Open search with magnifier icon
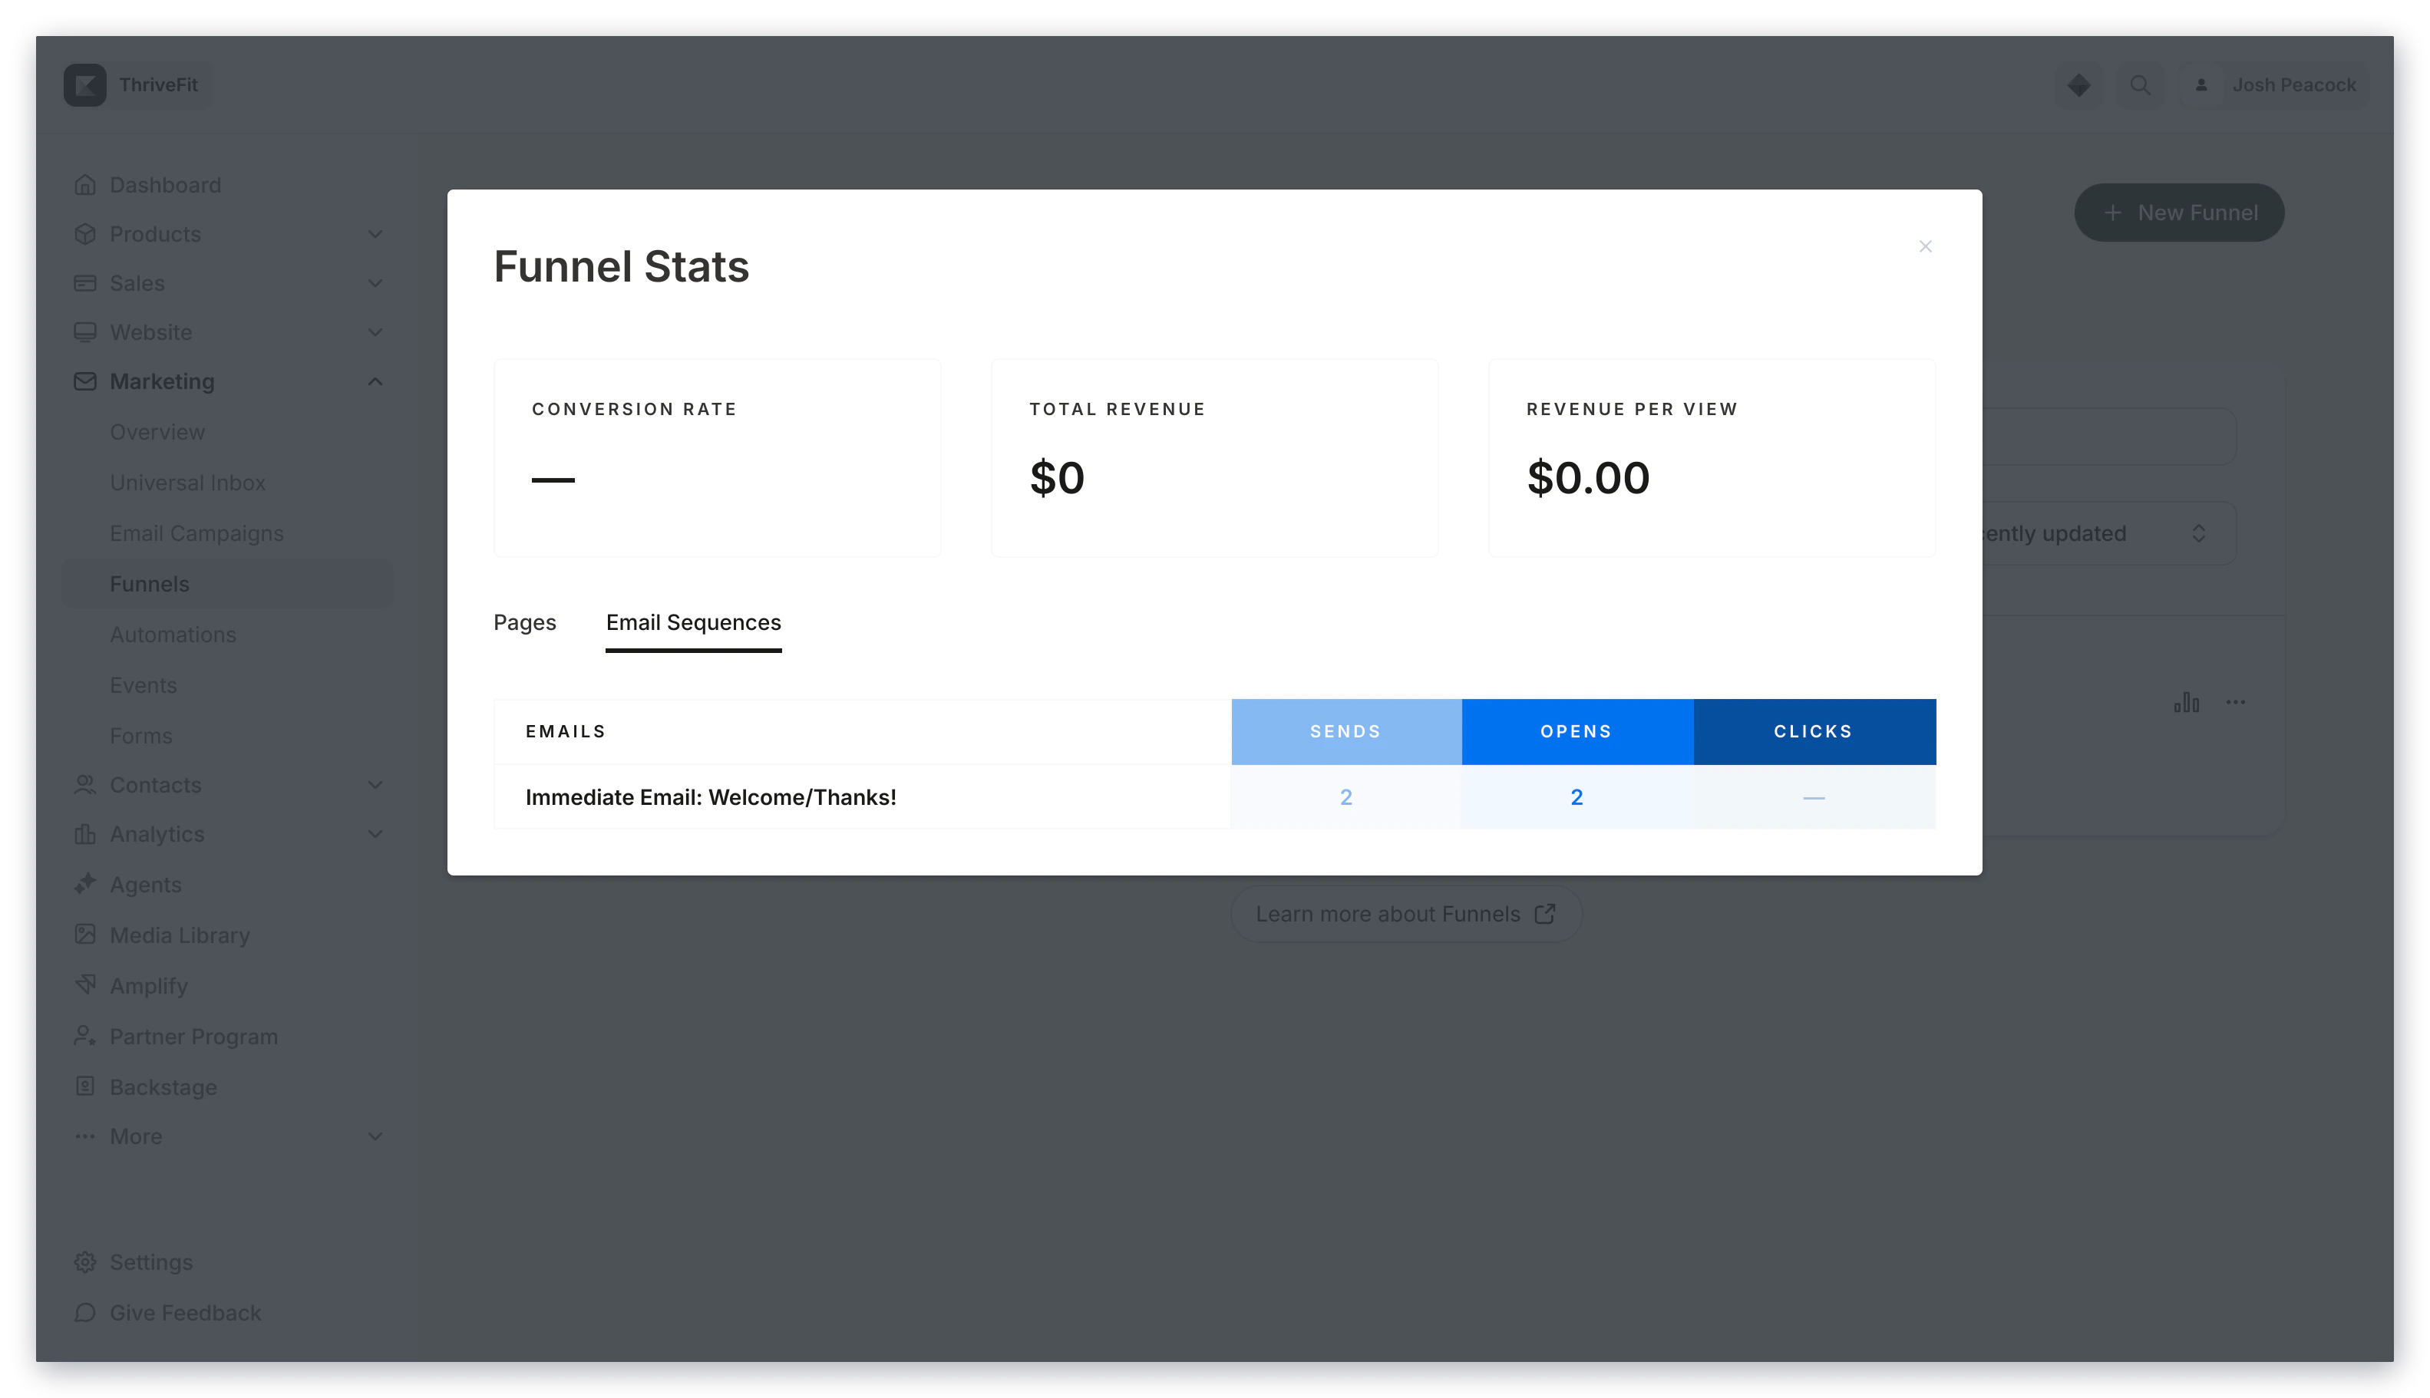Viewport: 2430px width, 1398px height. coord(2139,84)
